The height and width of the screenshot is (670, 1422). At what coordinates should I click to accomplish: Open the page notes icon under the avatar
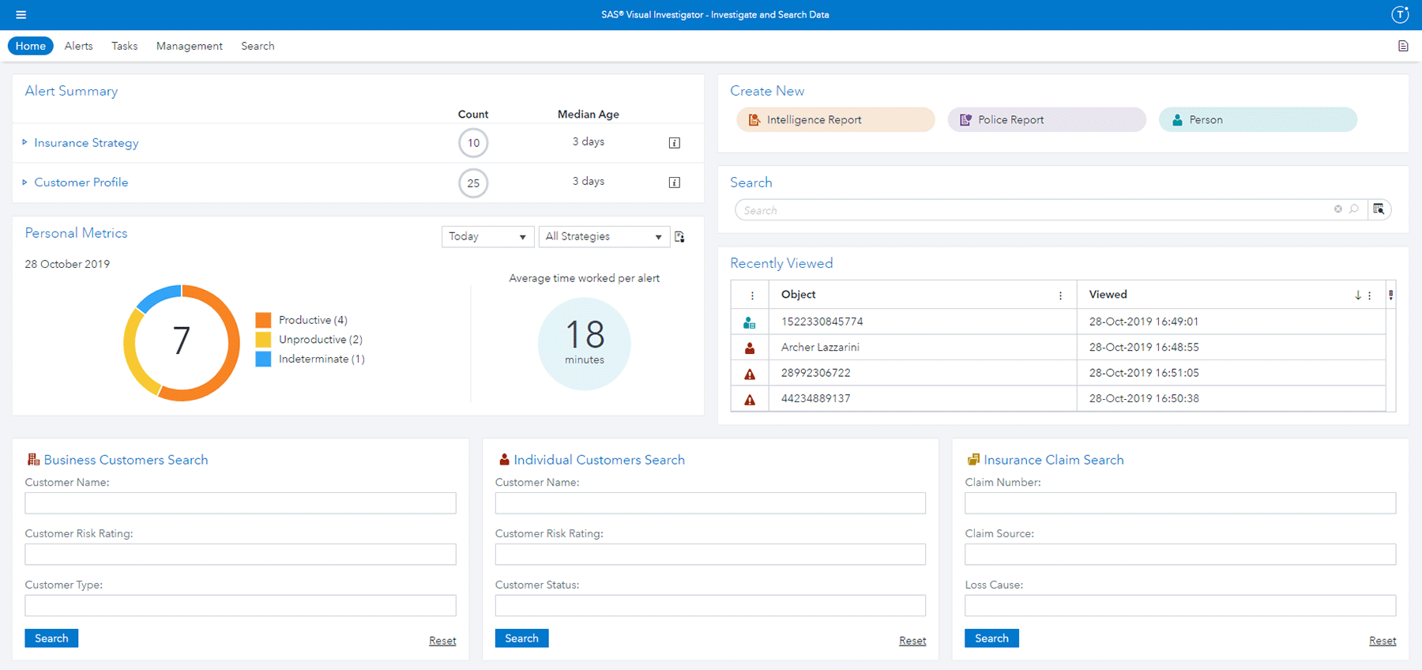[x=1403, y=46]
